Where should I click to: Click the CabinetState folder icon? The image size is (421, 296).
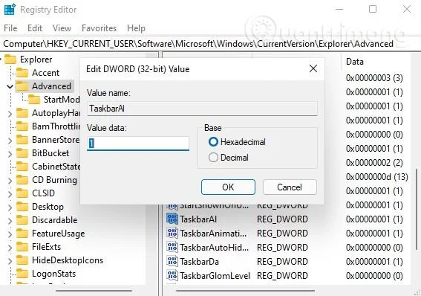click(22, 167)
